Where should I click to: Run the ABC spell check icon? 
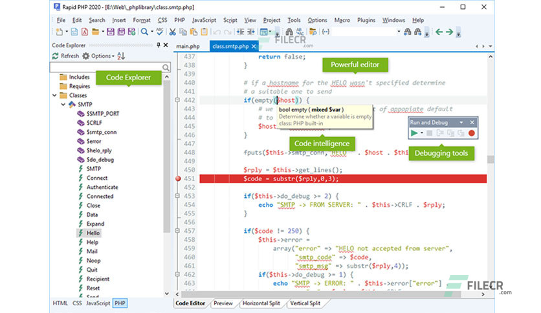159,32
